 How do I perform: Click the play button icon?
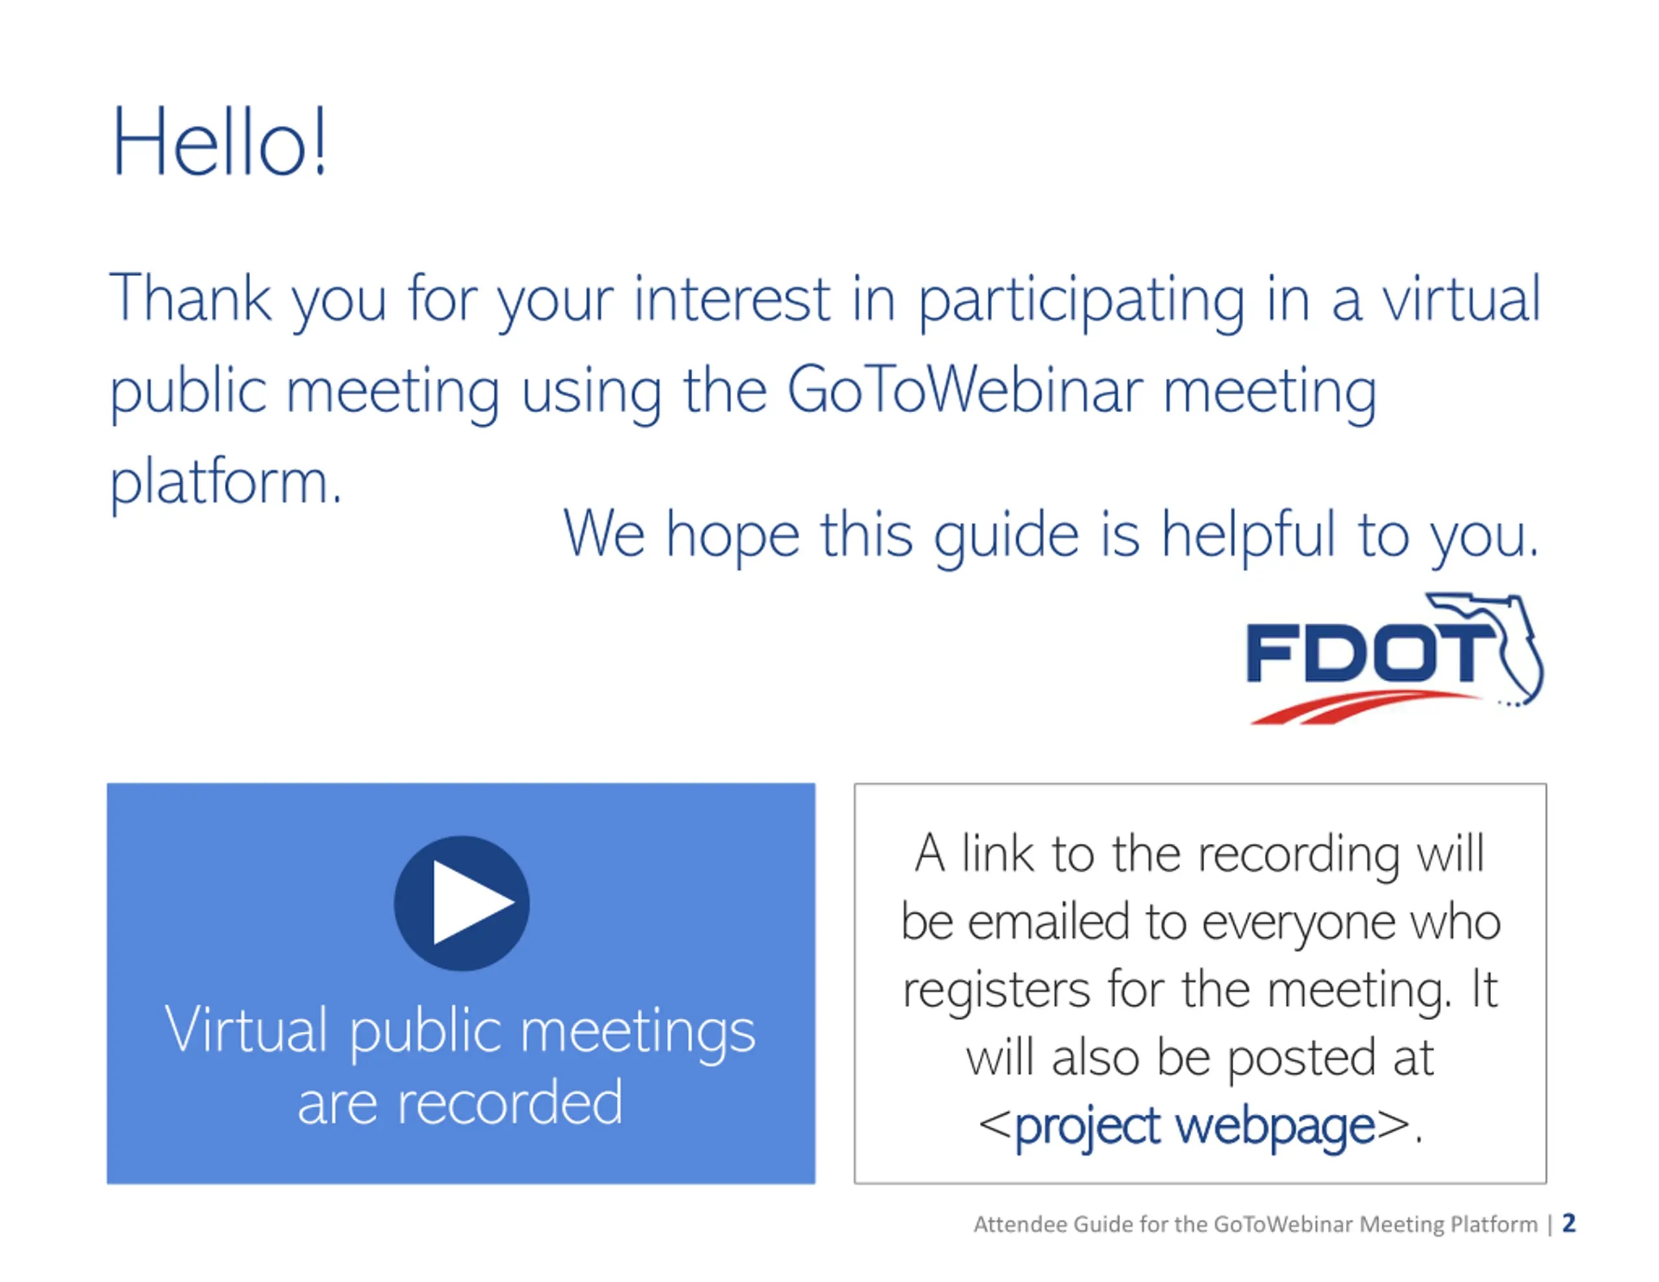pos(461,903)
